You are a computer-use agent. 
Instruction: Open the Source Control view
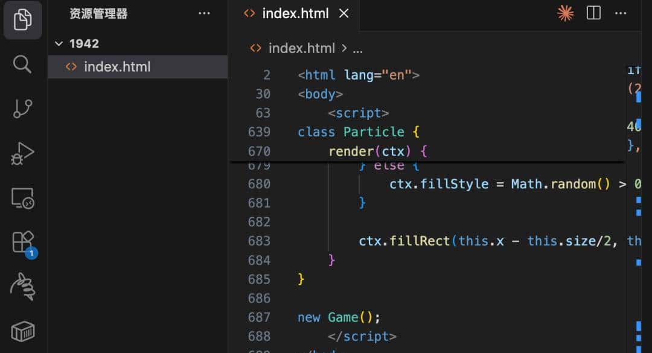pyautogui.click(x=22, y=109)
